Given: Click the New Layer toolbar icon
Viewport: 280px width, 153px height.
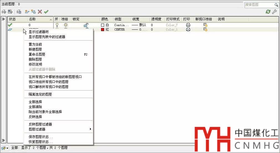Looking at the screenshot, I should (x=27, y=12).
